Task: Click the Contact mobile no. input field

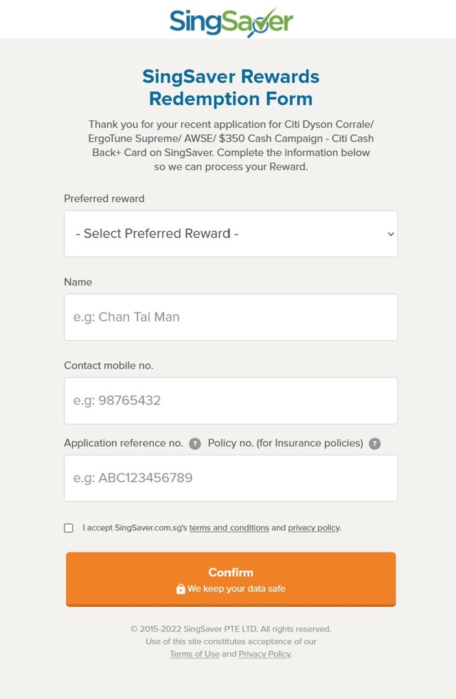Action: 231,400
